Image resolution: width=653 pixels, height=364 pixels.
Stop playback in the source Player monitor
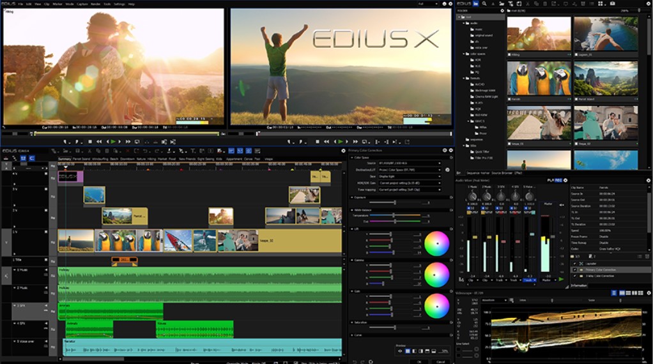tap(90, 142)
